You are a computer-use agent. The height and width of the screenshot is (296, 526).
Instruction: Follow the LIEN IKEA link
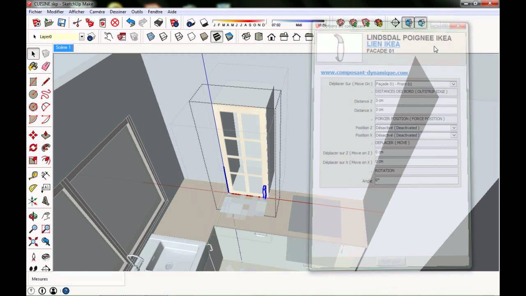click(x=383, y=44)
